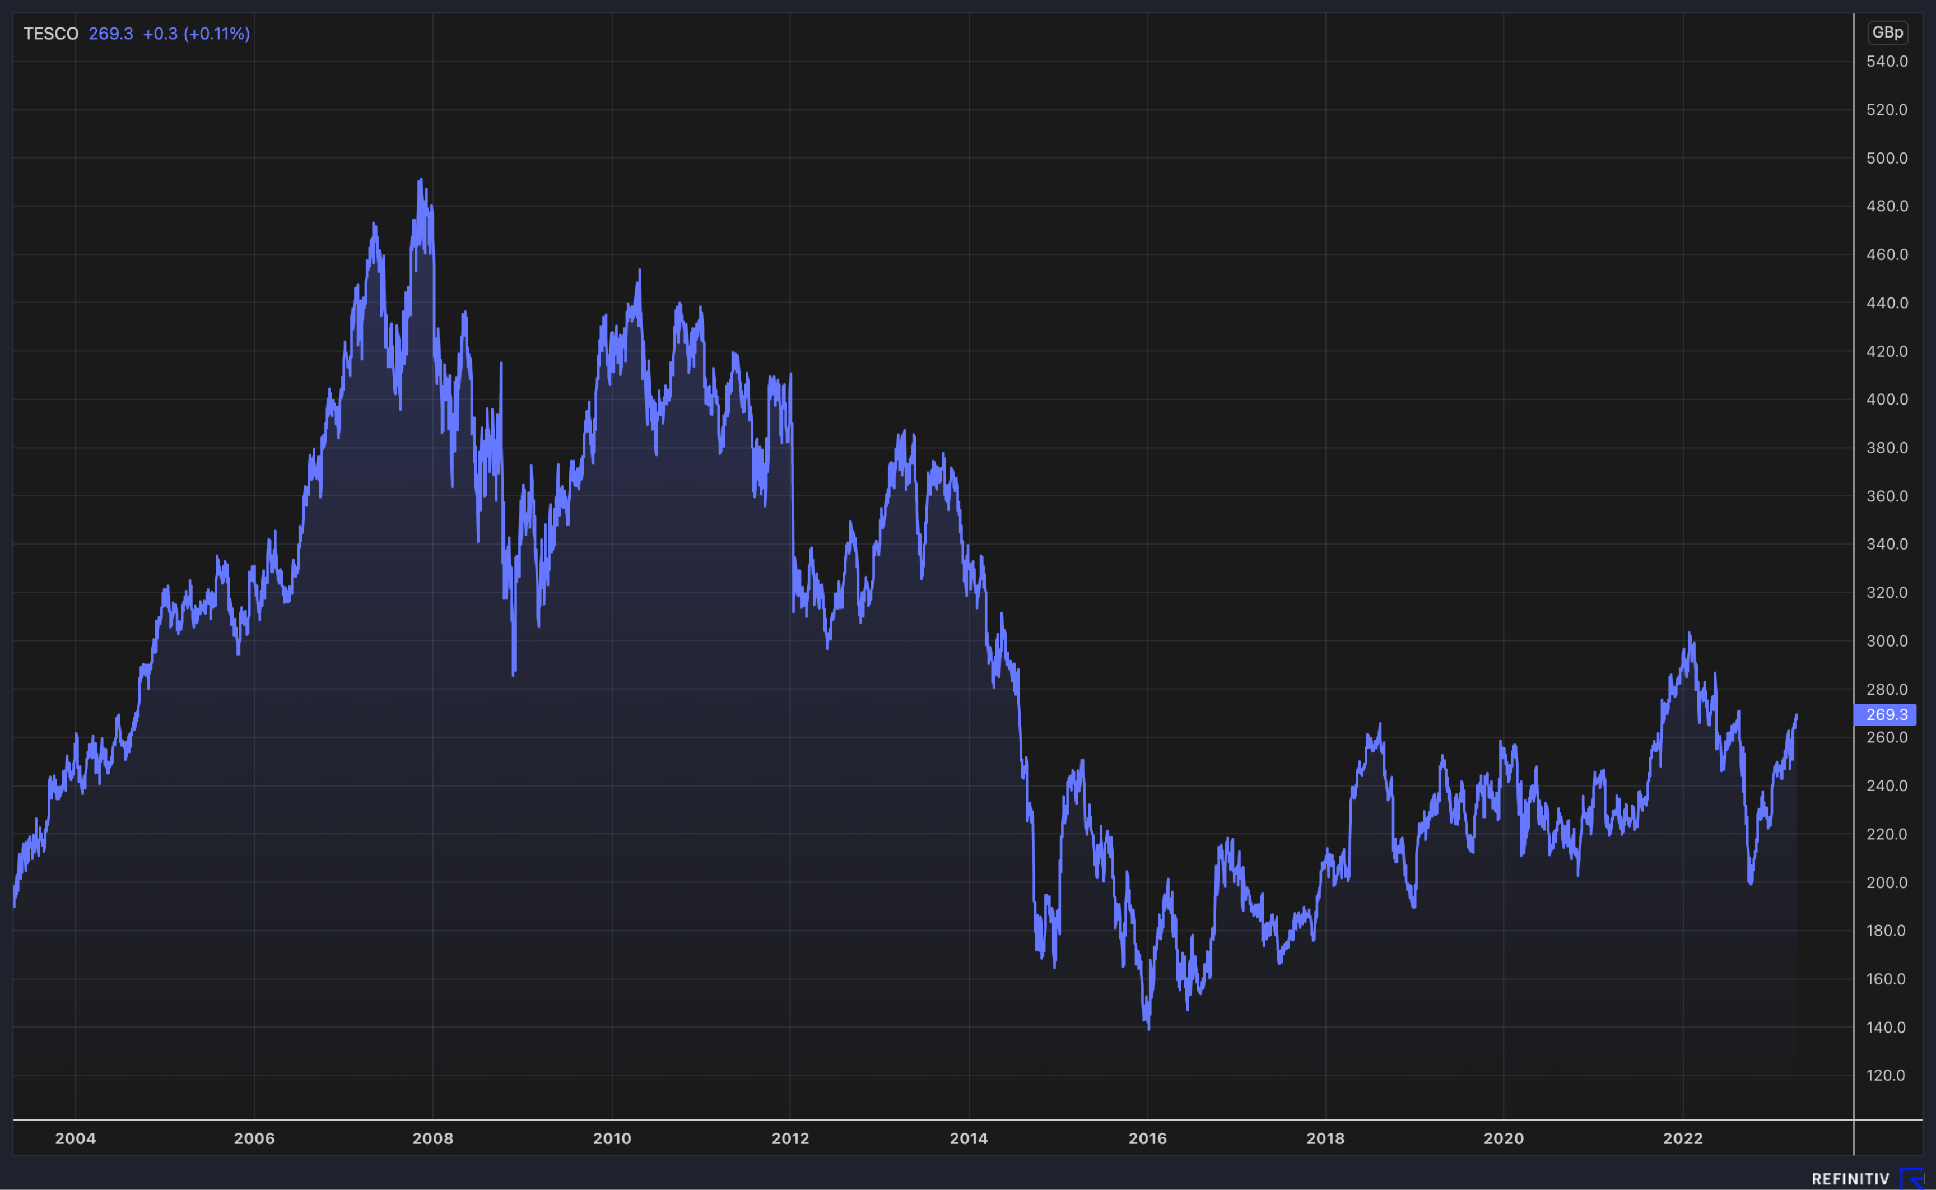The width and height of the screenshot is (1936, 1190).
Task: Click the 269.3 current price marker
Action: click(x=1886, y=715)
